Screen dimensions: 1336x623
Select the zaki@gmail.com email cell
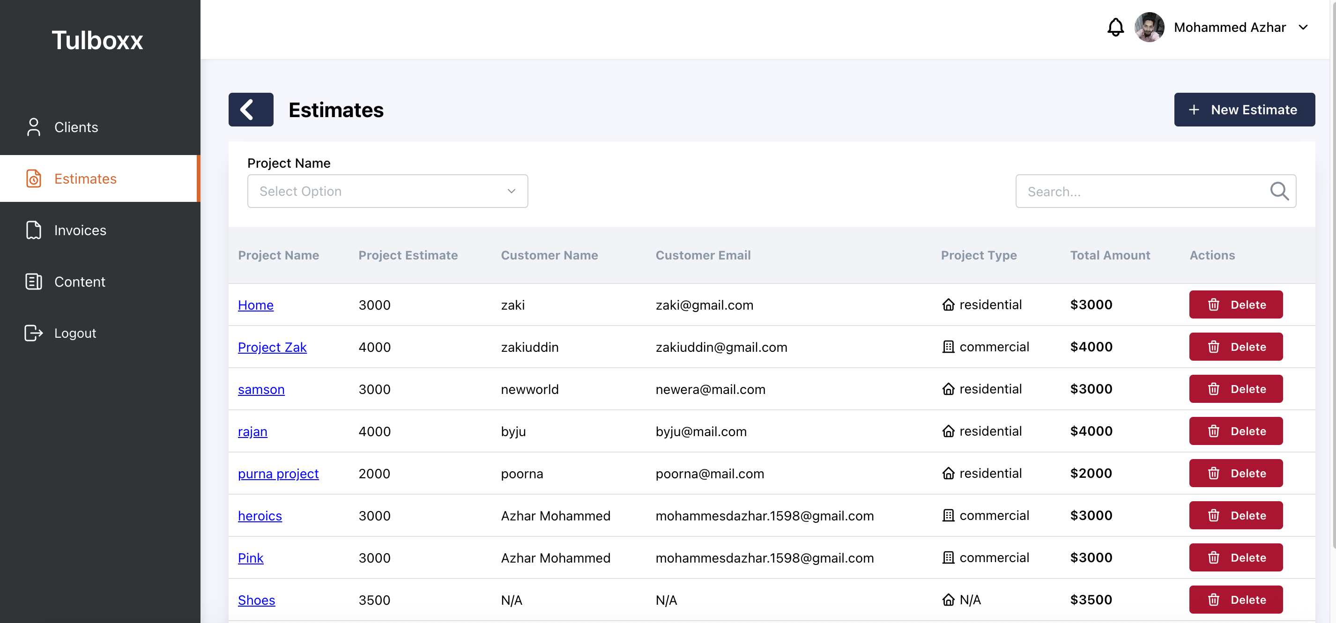[705, 305]
